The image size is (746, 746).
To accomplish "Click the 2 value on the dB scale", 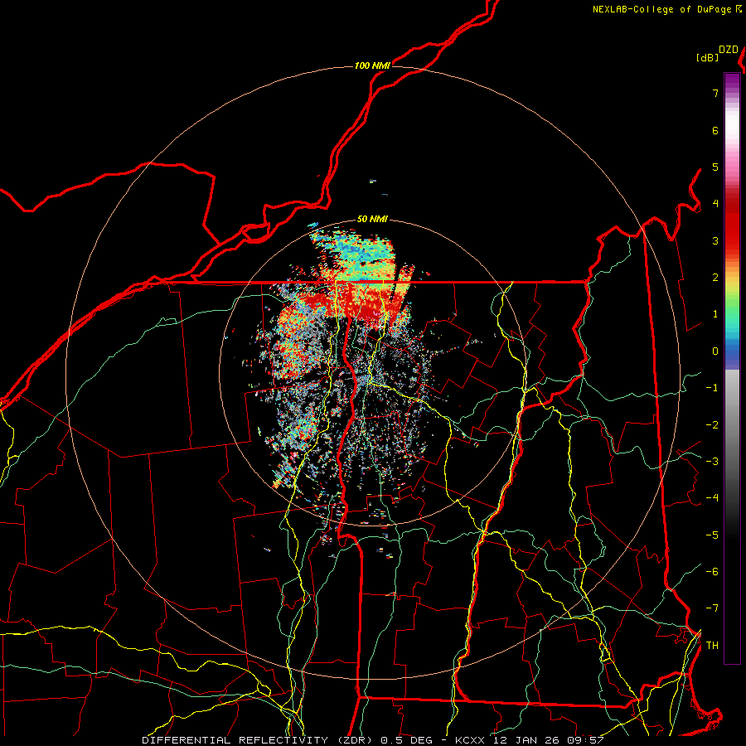I will coord(715,278).
